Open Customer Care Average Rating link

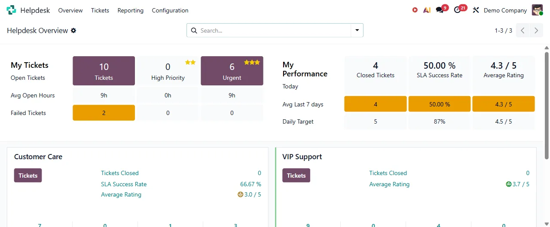121,194
